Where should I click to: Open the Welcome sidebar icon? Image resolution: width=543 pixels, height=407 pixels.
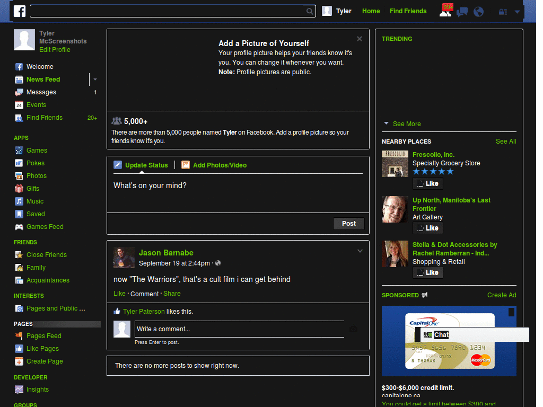point(19,67)
